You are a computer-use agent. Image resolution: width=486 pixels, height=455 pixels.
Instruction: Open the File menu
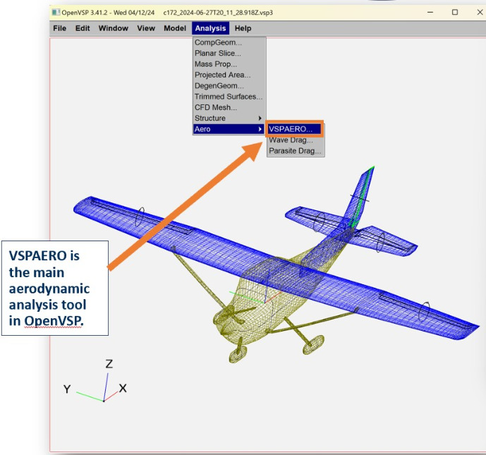click(59, 28)
